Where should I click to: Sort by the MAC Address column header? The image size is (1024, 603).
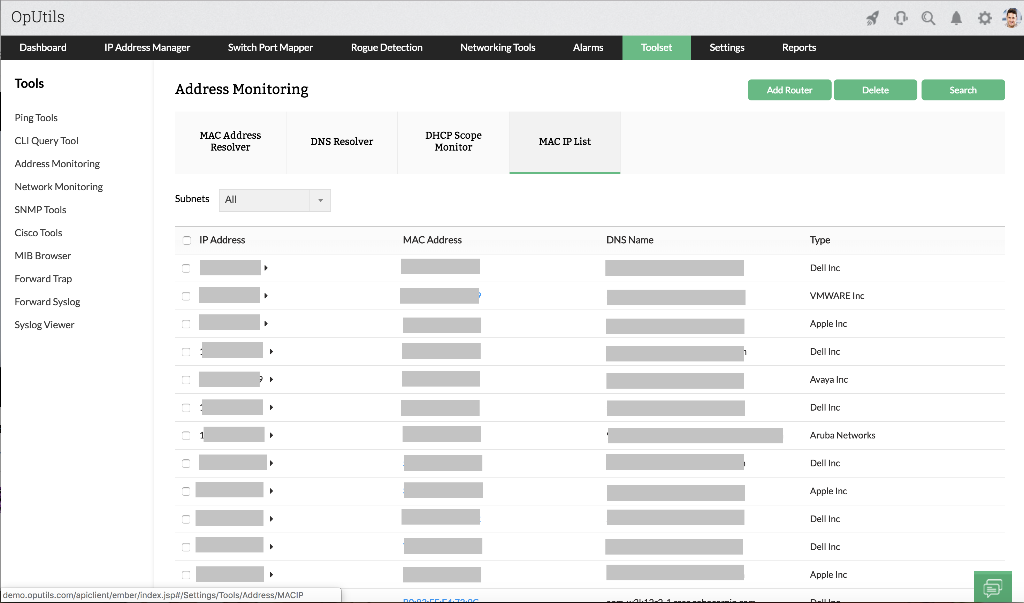(432, 240)
